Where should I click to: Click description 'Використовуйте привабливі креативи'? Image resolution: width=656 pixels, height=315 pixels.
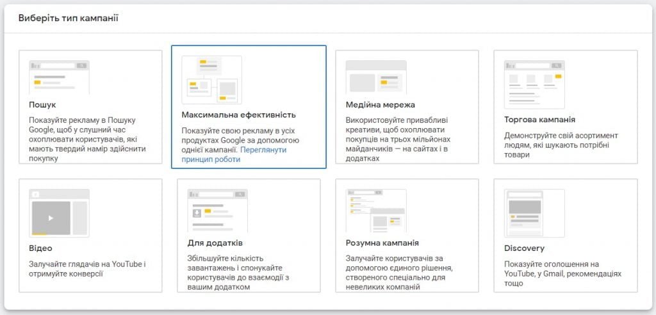[x=398, y=140]
